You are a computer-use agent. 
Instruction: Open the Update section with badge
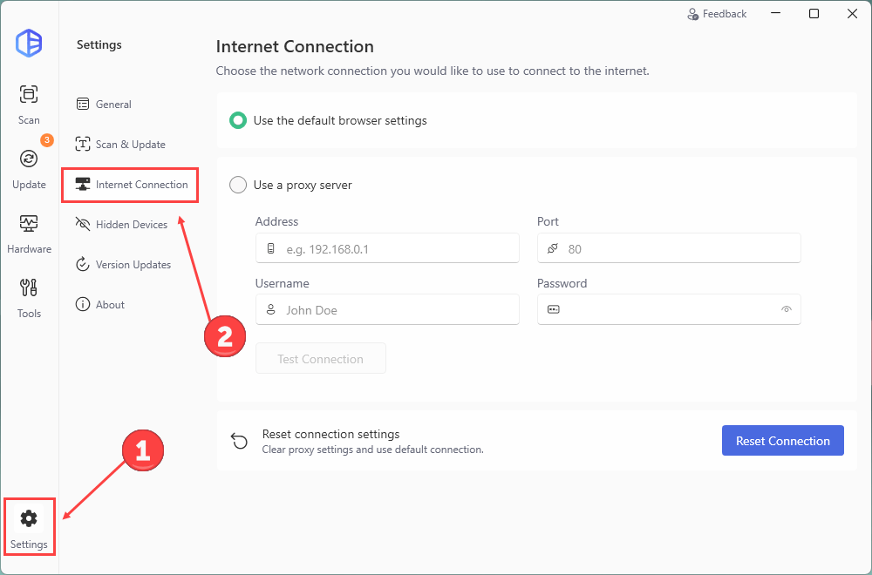pos(29,159)
